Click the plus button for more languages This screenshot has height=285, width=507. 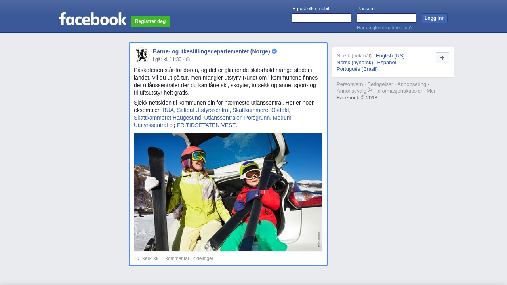pyautogui.click(x=442, y=58)
